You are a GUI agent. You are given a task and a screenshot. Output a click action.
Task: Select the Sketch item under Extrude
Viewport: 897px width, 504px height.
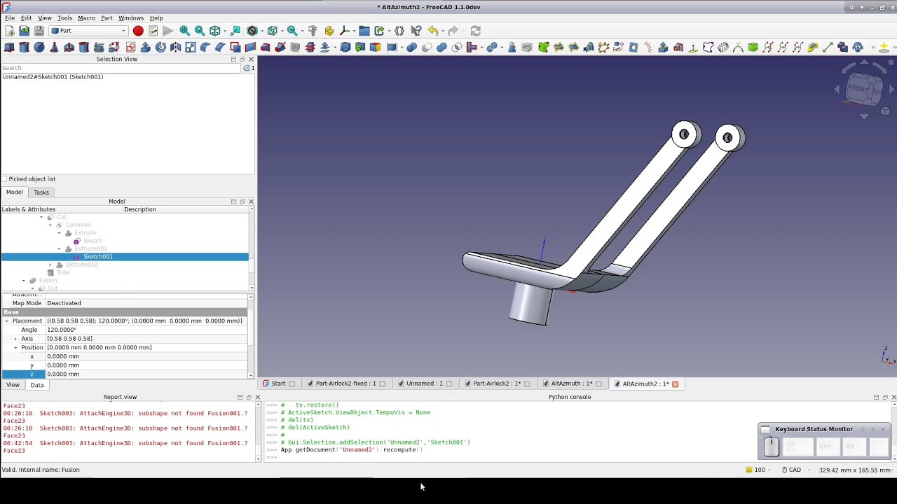(x=93, y=241)
